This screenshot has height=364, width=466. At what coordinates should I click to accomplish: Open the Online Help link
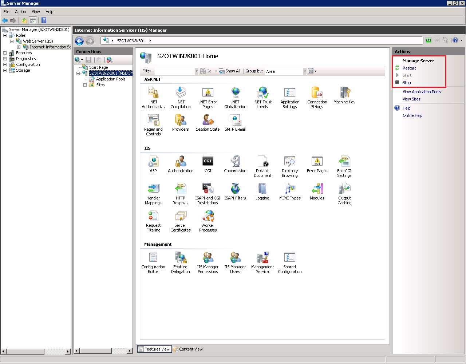(x=412, y=115)
